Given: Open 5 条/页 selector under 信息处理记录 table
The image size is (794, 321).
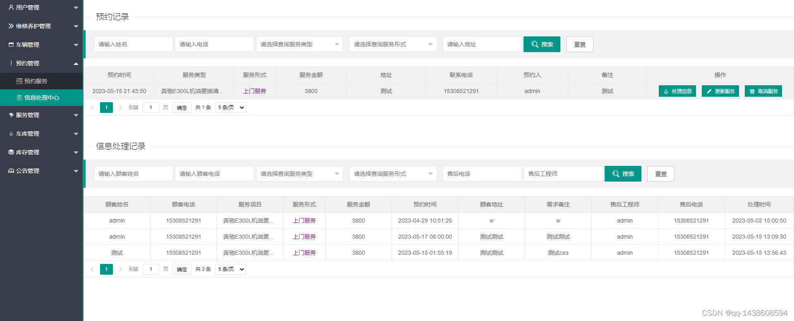Looking at the screenshot, I should click(230, 269).
